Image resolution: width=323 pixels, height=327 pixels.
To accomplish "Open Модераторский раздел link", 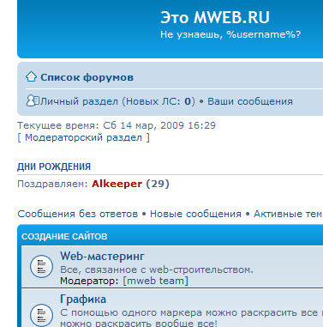I will (83, 137).
